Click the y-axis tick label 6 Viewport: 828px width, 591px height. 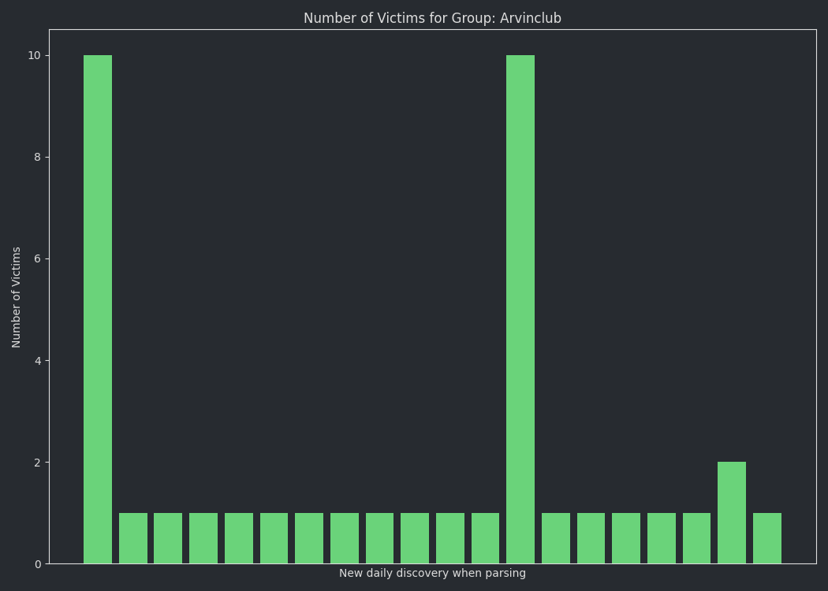pos(38,258)
